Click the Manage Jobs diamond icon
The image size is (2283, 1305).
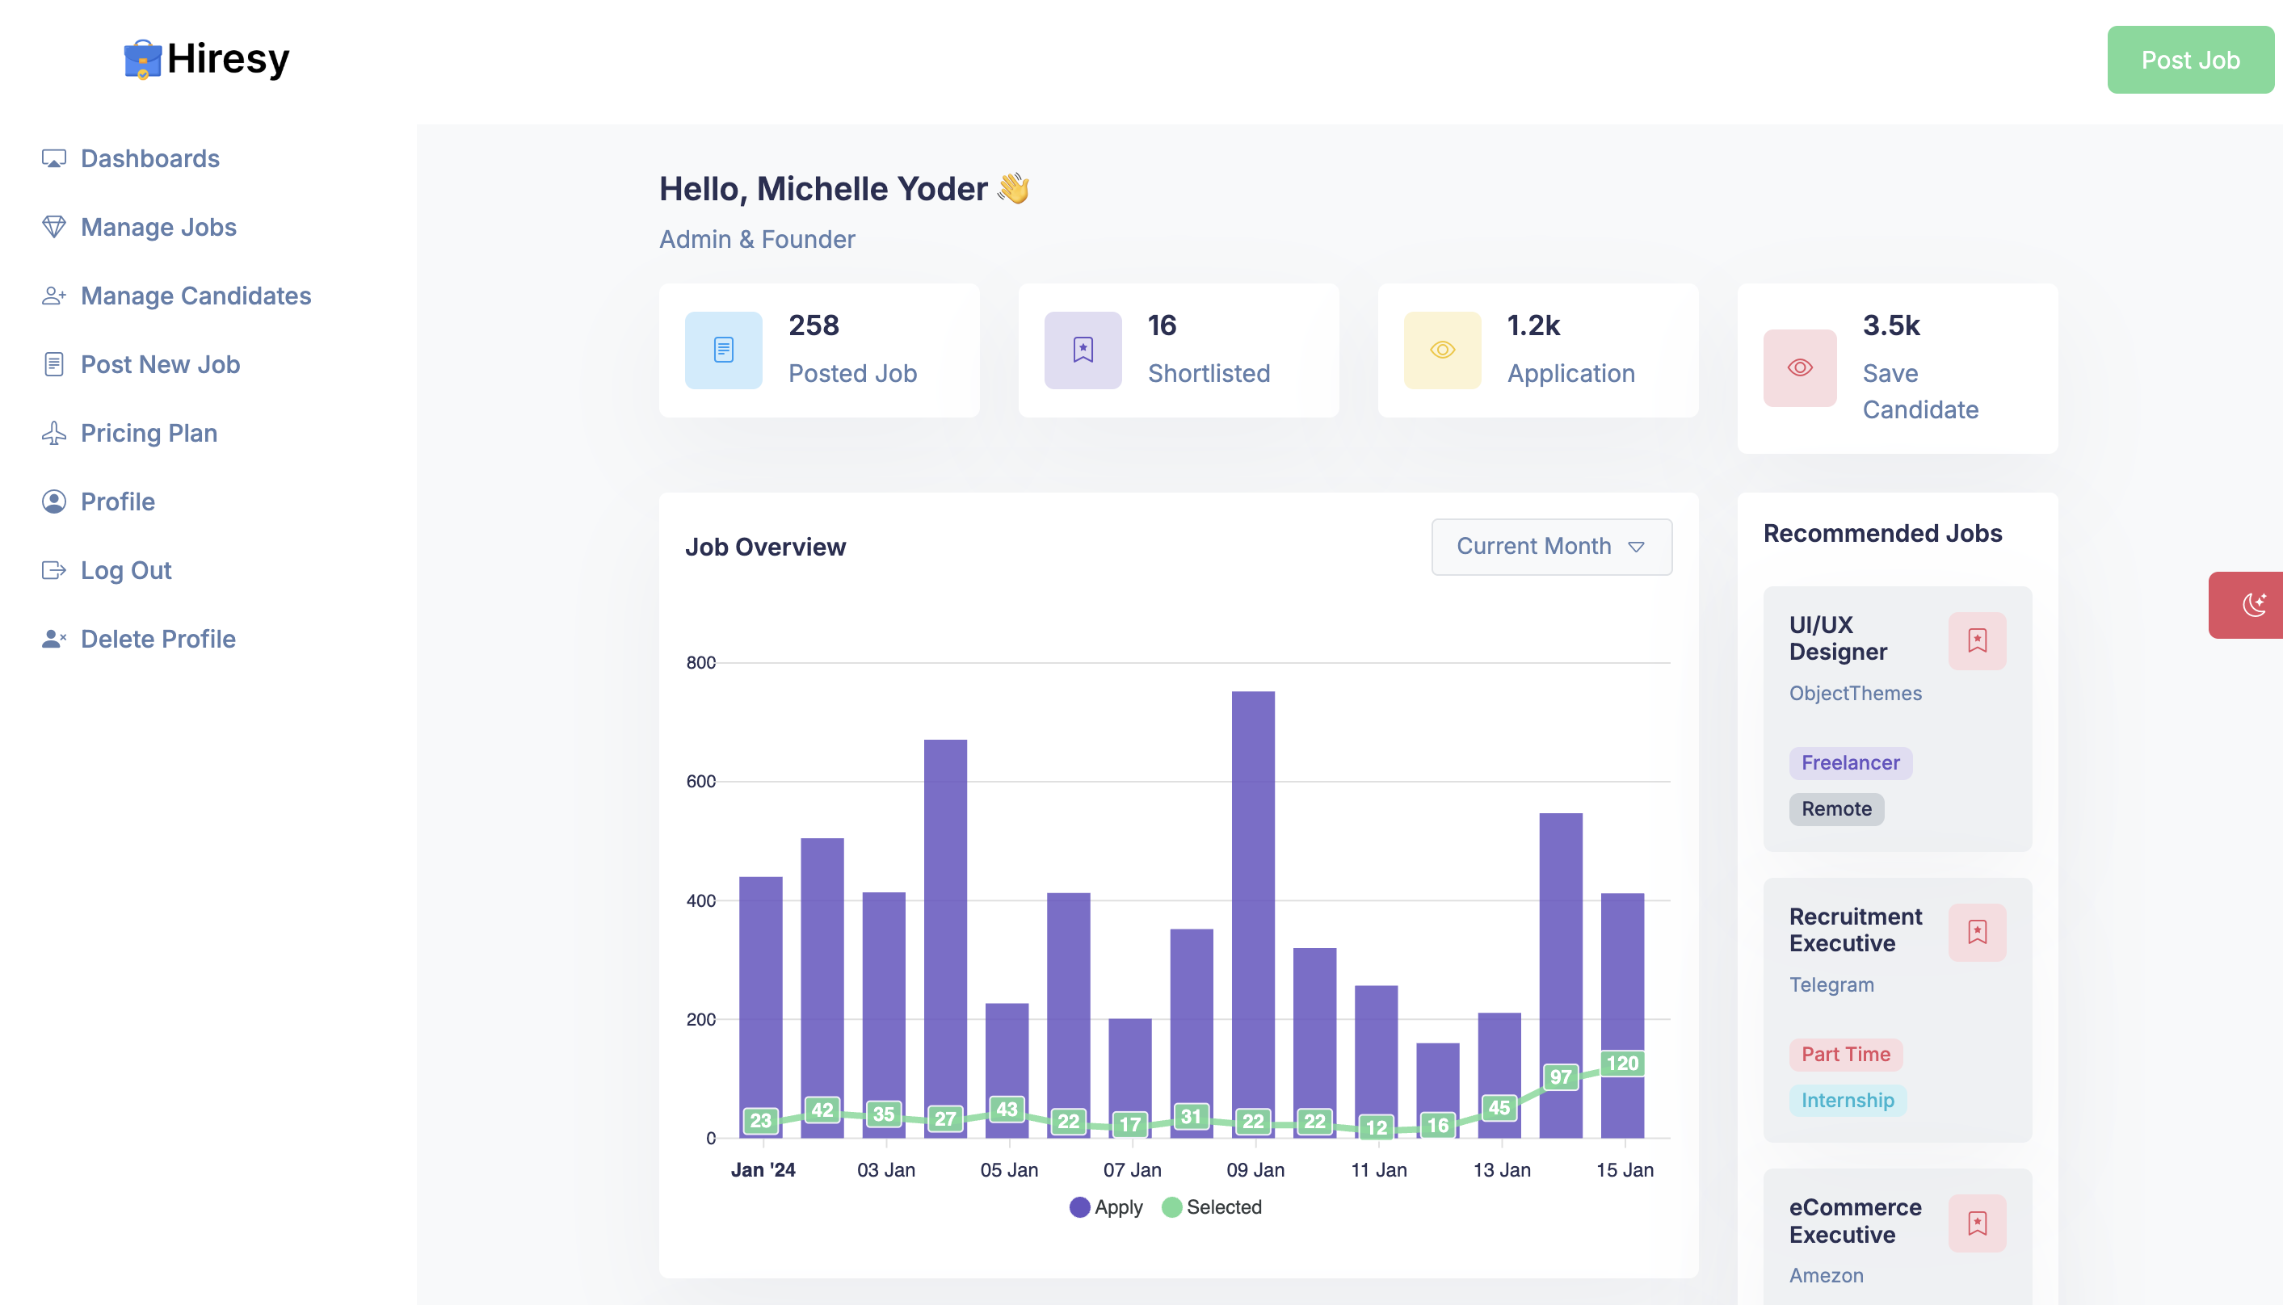point(54,227)
